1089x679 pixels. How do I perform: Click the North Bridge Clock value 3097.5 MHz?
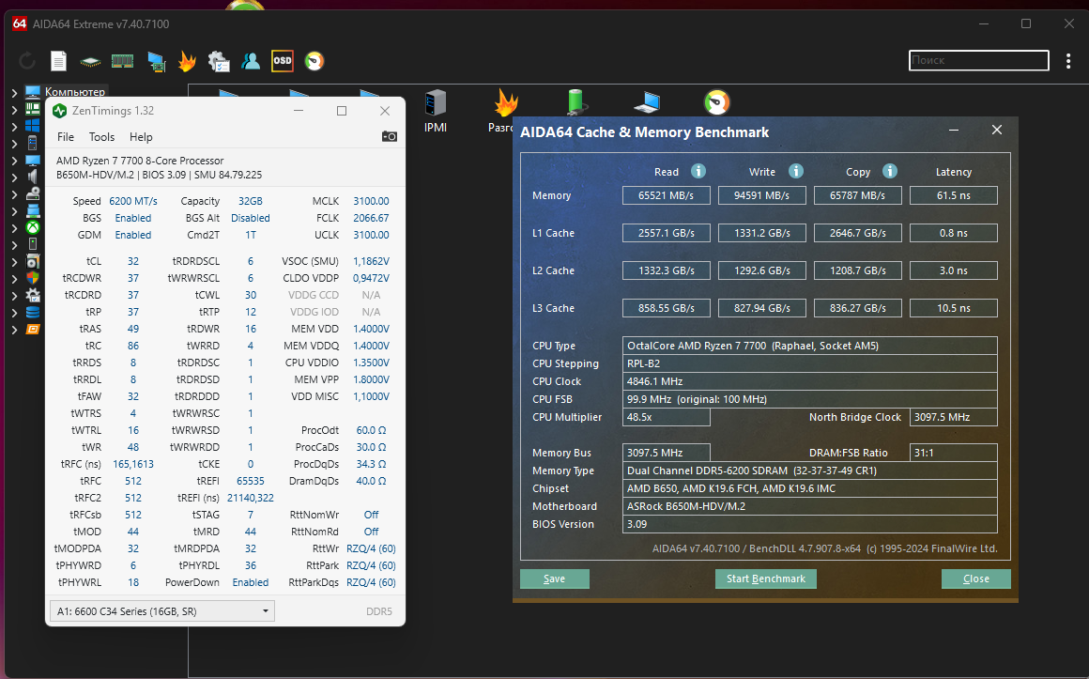[x=954, y=417]
